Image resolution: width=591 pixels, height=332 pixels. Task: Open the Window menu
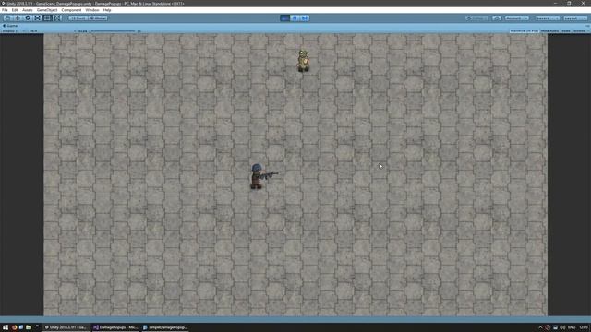92,10
